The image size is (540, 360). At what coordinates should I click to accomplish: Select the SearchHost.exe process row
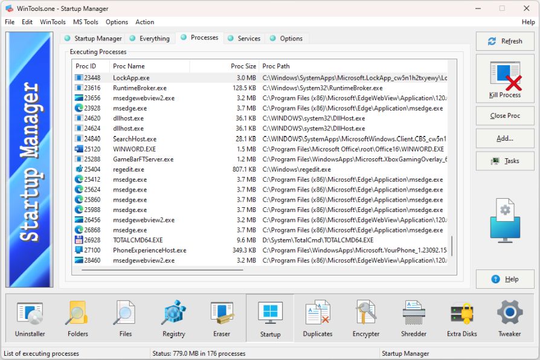(260, 139)
